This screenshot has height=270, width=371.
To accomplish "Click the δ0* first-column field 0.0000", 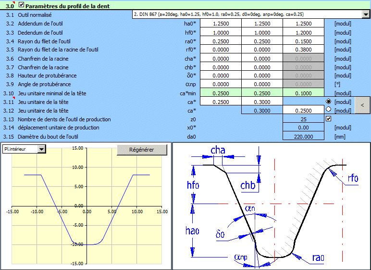I will (221, 76).
